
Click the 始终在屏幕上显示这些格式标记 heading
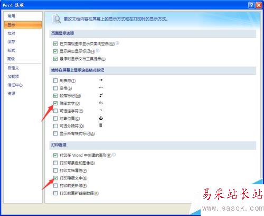coord(78,70)
